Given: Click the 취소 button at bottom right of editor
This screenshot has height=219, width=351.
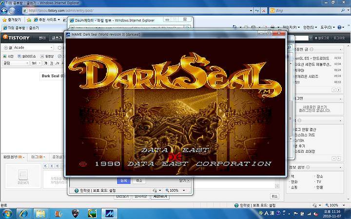Looking at the screenshot, I should point(274,196).
